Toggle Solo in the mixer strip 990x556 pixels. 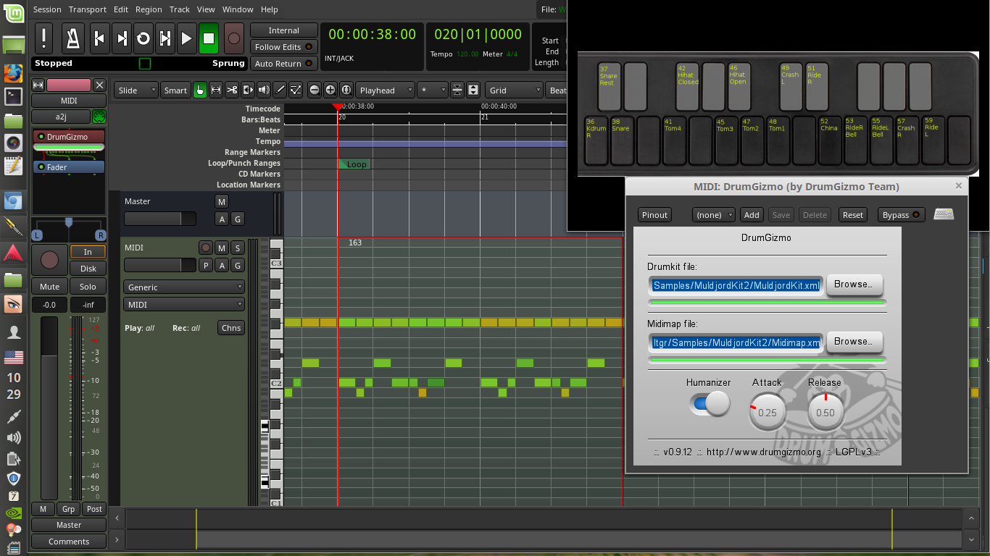[x=88, y=287]
